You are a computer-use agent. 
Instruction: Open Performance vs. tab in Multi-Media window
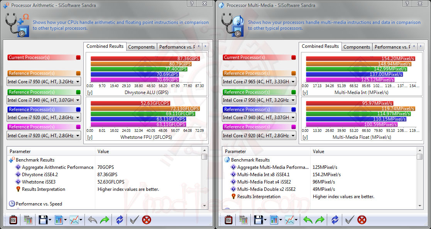392,47
